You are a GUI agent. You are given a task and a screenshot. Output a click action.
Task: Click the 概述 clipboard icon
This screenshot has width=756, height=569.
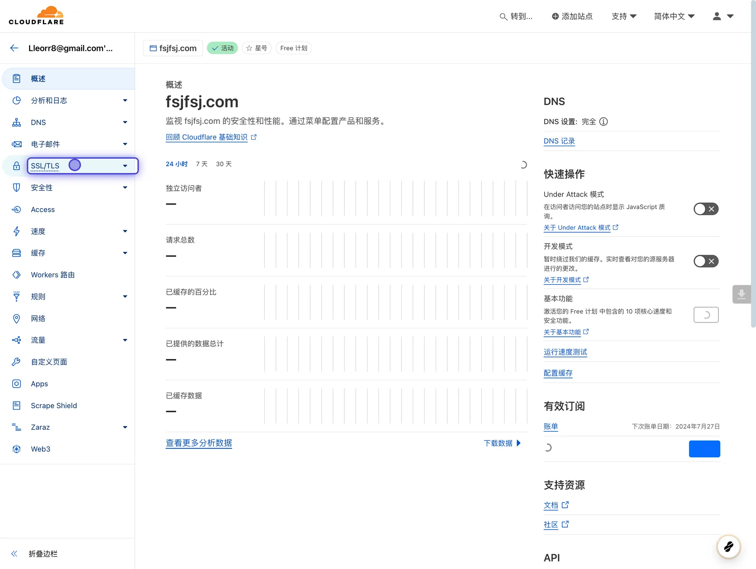(x=16, y=79)
